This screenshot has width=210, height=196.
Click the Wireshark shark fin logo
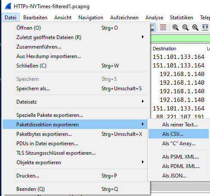pyautogui.click(x=8, y=6)
